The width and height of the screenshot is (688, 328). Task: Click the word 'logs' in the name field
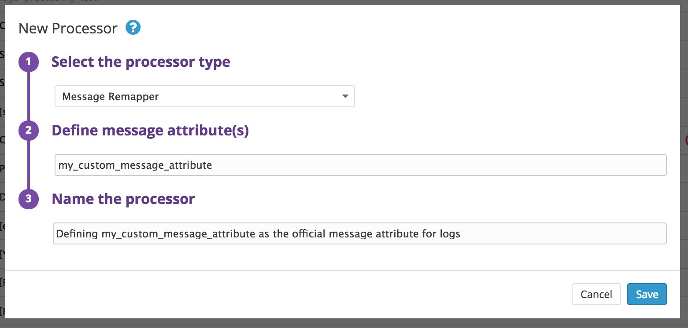450,234
